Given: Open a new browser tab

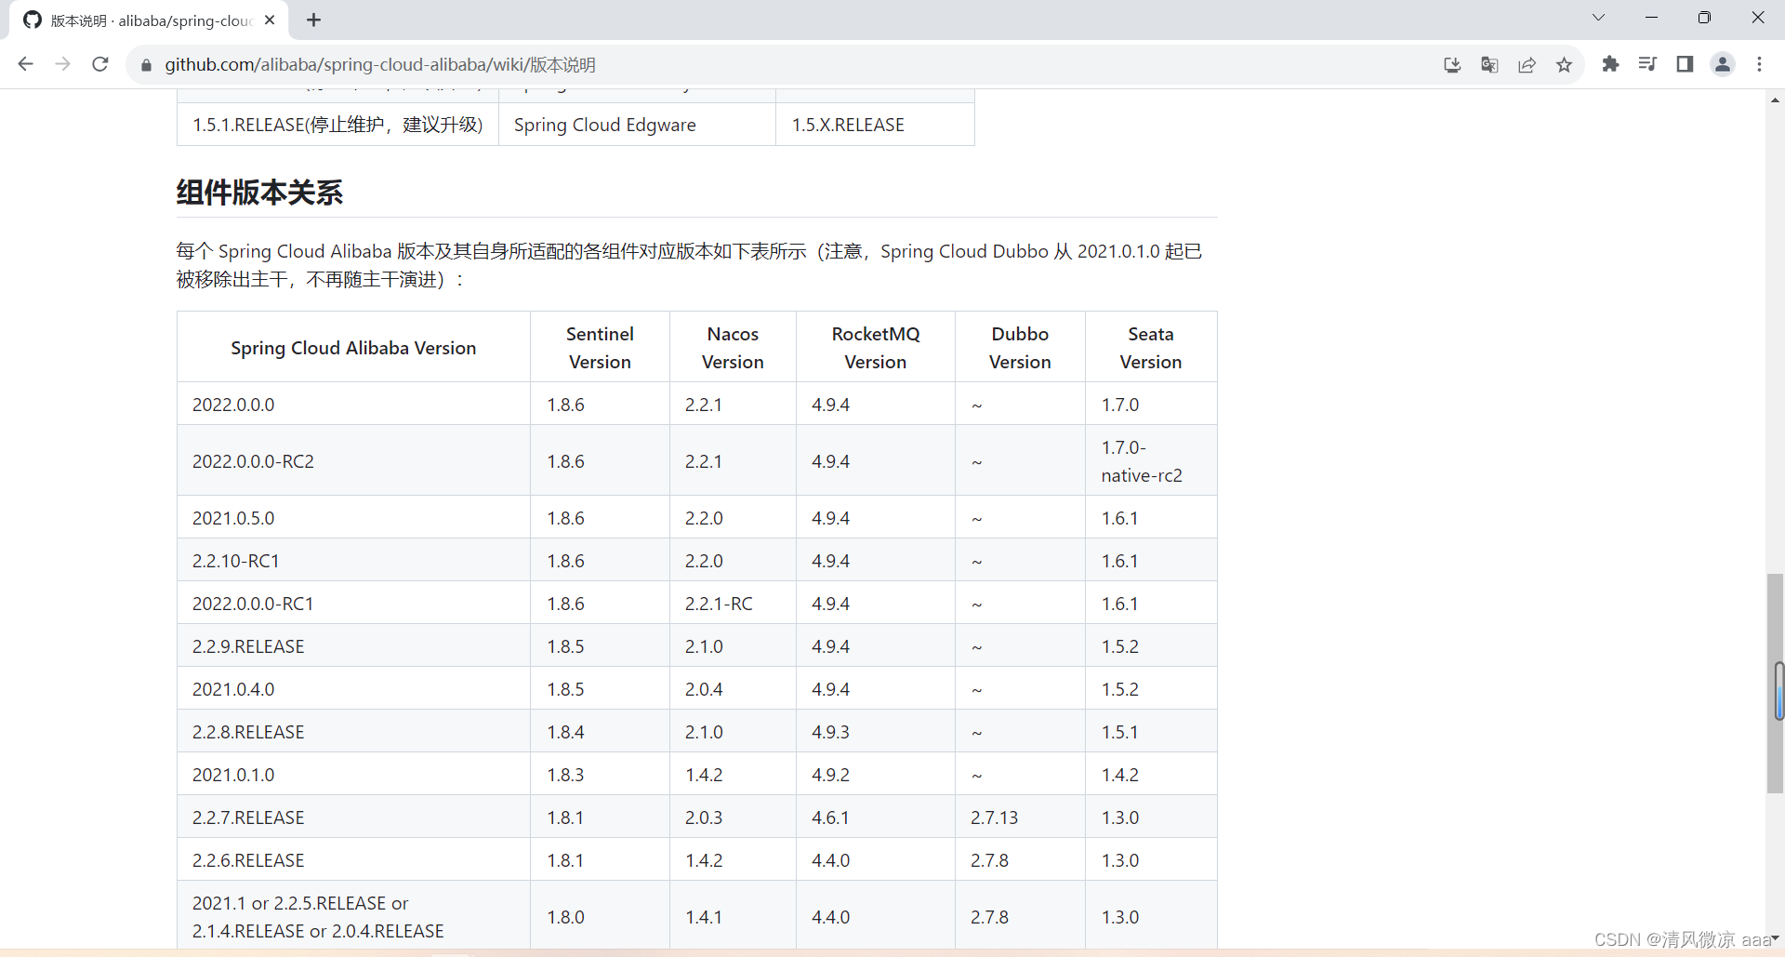Looking at the screenshot, I should (x=314, y=20).
